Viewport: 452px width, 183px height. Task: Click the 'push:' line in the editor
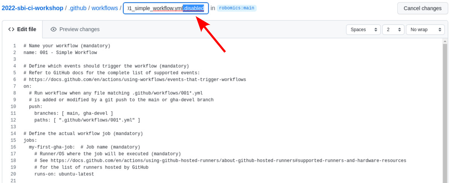click(x=36, y=106)
